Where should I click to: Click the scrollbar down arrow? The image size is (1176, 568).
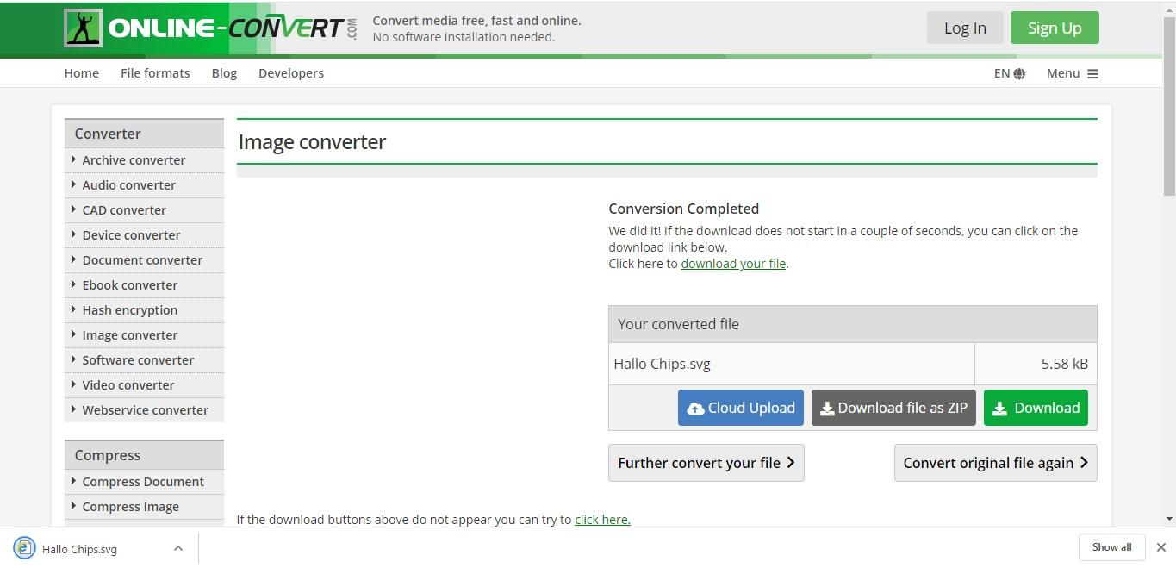tap(1169, 519)
